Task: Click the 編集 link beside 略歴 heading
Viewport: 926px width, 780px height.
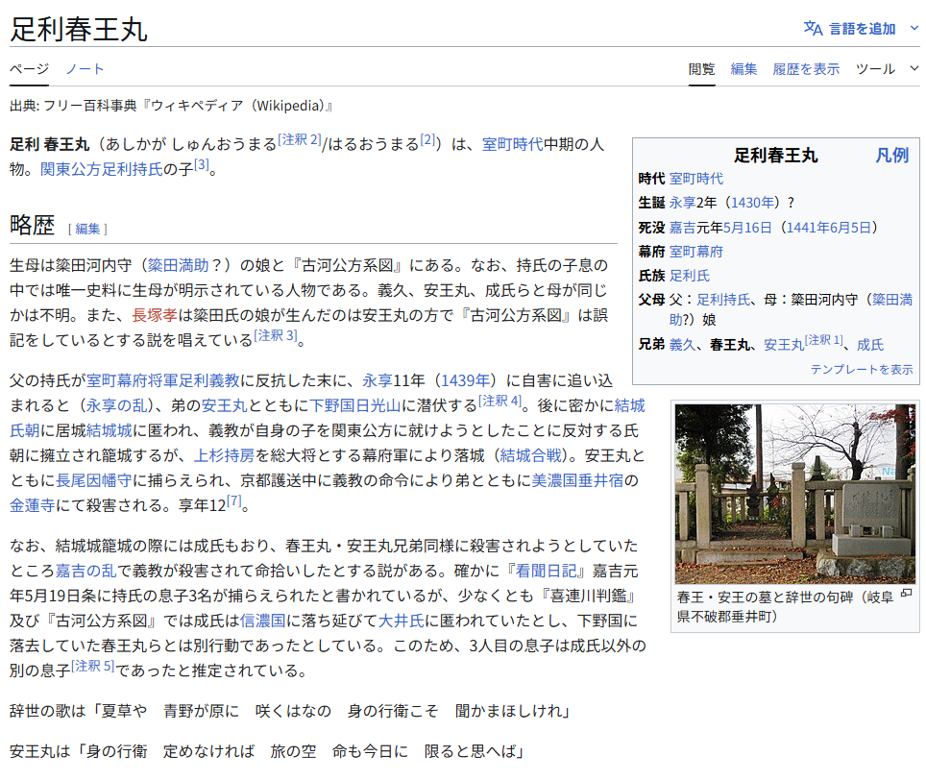Action: [x=87, y=229]
